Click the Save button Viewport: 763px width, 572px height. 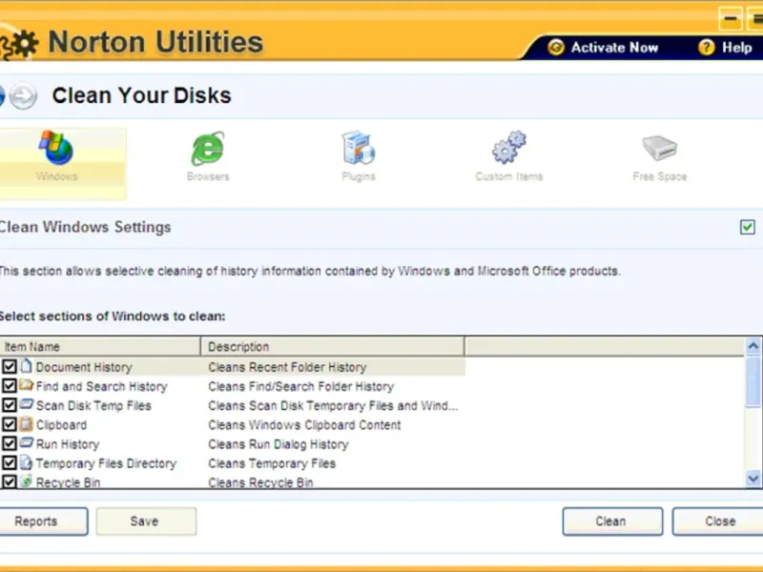click(x=146, y=521)
